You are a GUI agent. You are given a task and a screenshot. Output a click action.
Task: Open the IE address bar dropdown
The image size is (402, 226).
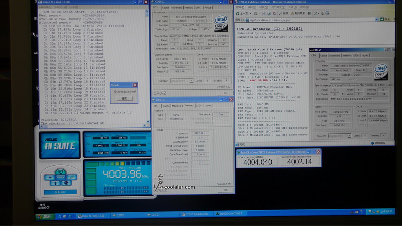(x=376, y=20)
